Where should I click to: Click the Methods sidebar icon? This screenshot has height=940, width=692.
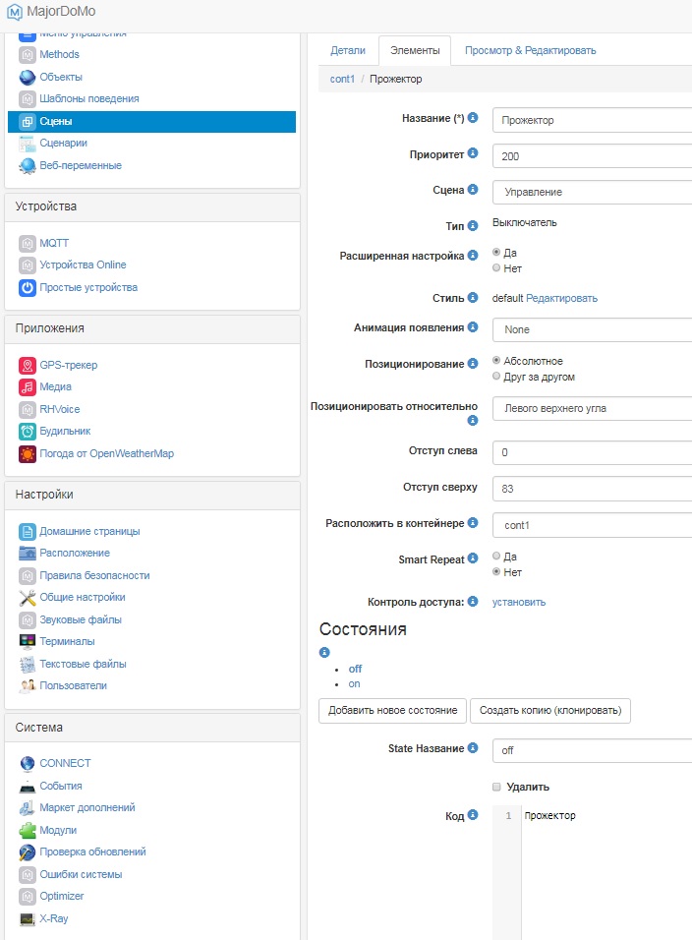(27, 54)
